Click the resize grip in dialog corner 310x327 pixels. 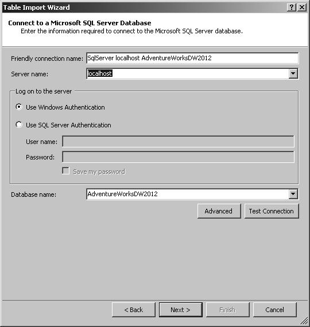coord(304,321)
